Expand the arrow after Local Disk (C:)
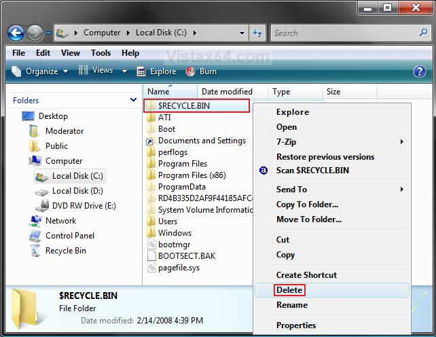Screen dimensions: 436x337 click(195, 33)
